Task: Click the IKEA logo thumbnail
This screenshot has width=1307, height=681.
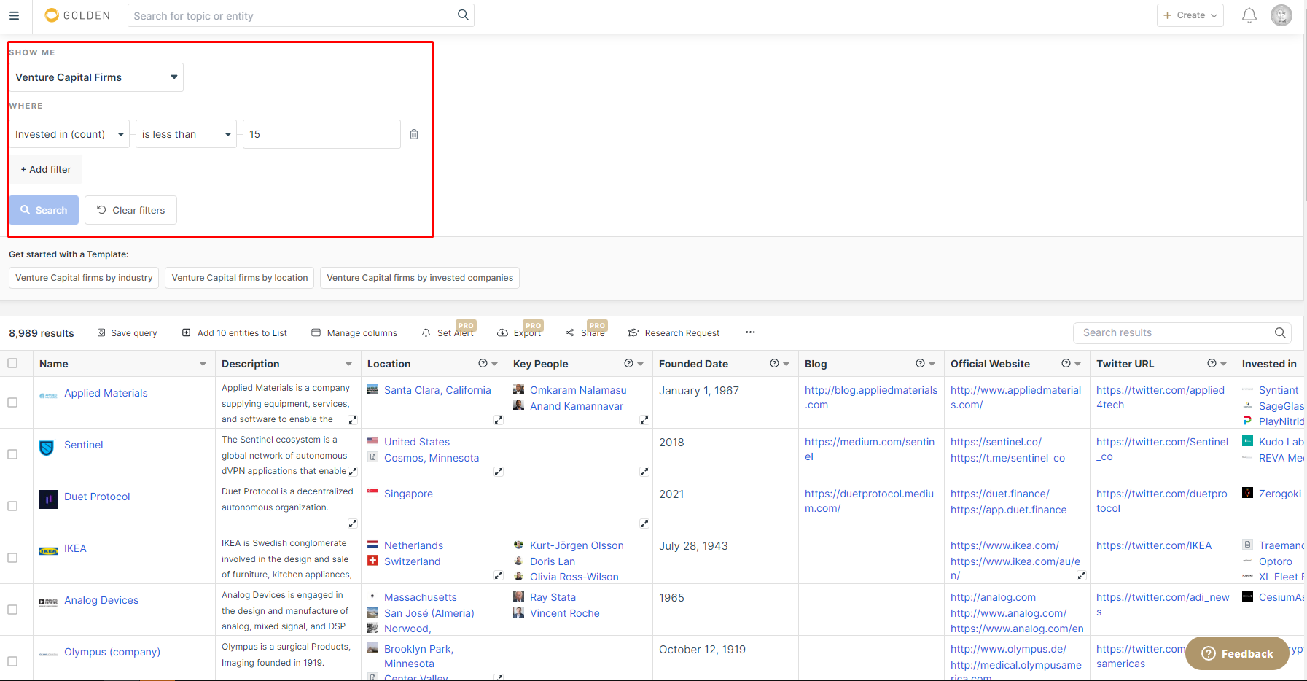Action: coord(48,551)
